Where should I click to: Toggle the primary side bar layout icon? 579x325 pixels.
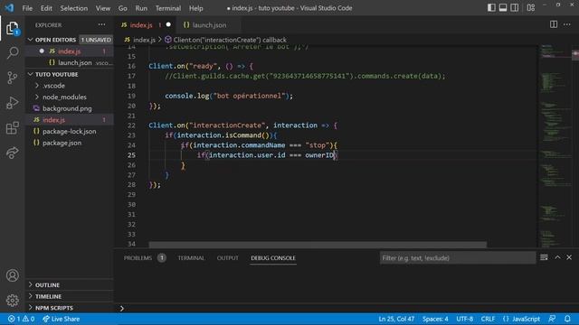(x=491, y=8)
